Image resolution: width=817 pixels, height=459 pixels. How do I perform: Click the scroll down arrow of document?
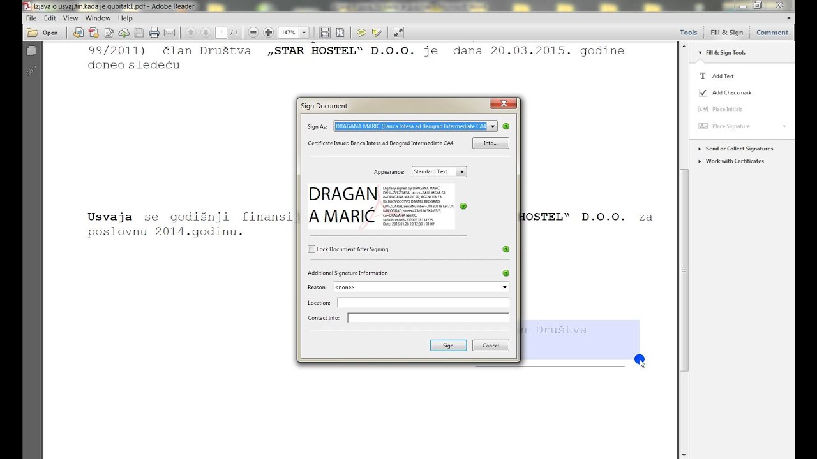tap(684, 455)
